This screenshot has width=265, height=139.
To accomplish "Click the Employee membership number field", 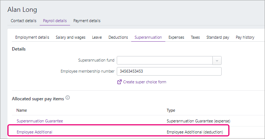I will (x=169, y=71).
